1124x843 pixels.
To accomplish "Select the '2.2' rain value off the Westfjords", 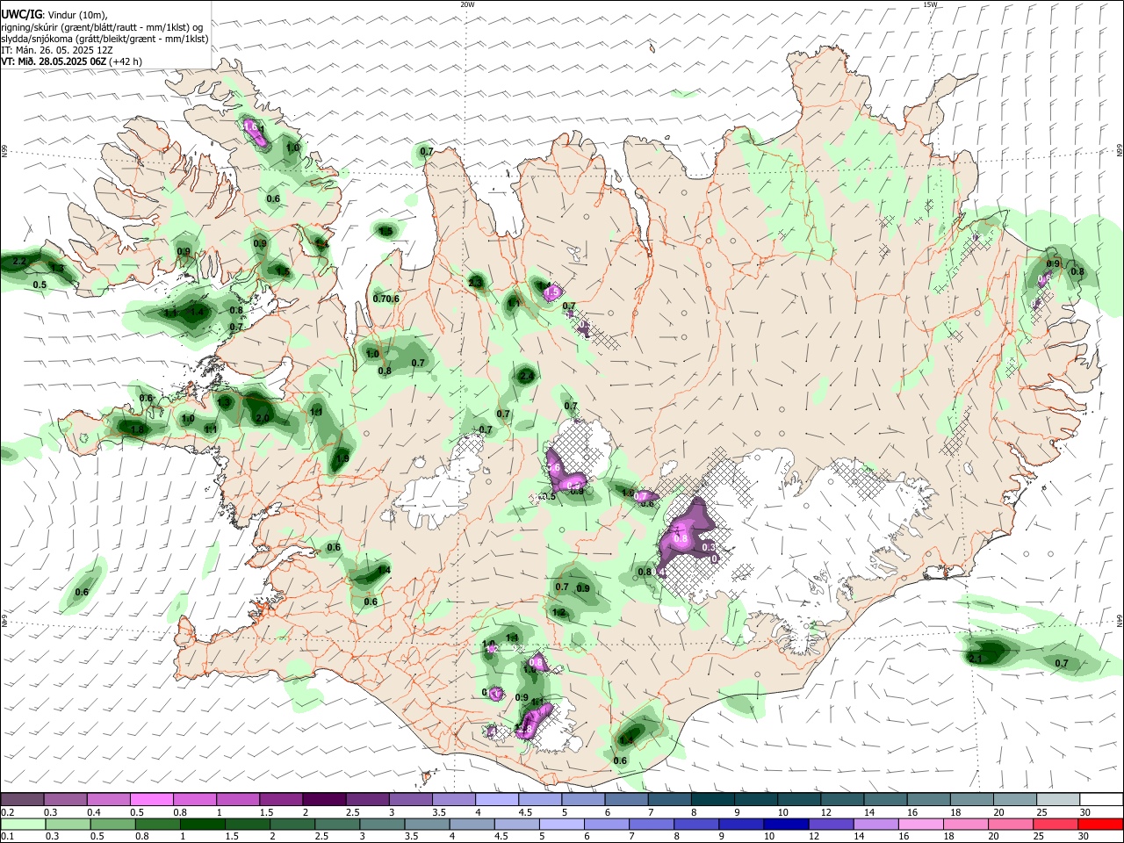I will tap(20, 262).
